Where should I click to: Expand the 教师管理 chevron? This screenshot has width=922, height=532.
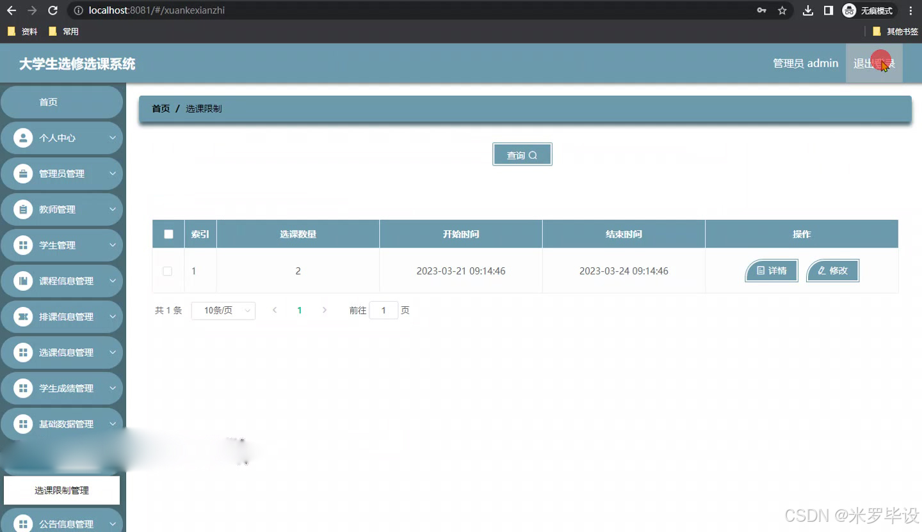tap(113, 209)
